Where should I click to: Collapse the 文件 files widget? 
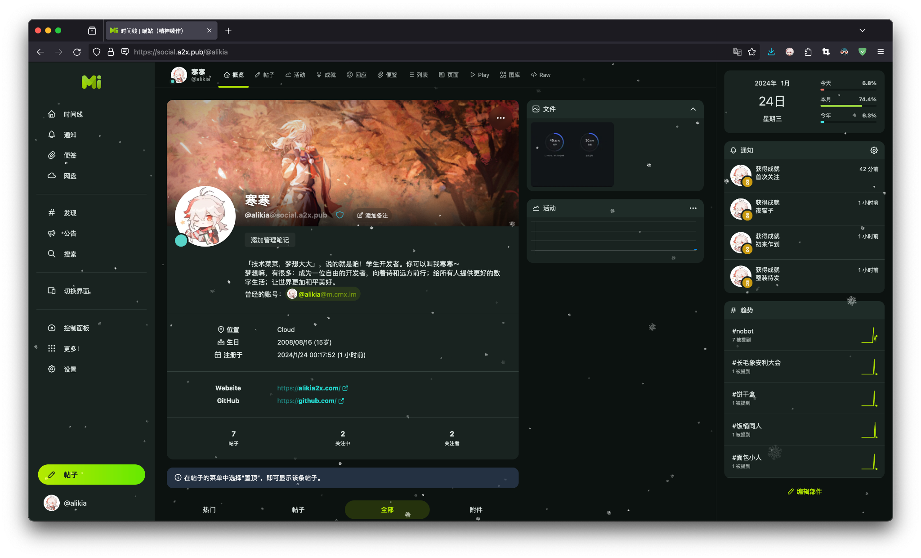[x=693, y=109]
